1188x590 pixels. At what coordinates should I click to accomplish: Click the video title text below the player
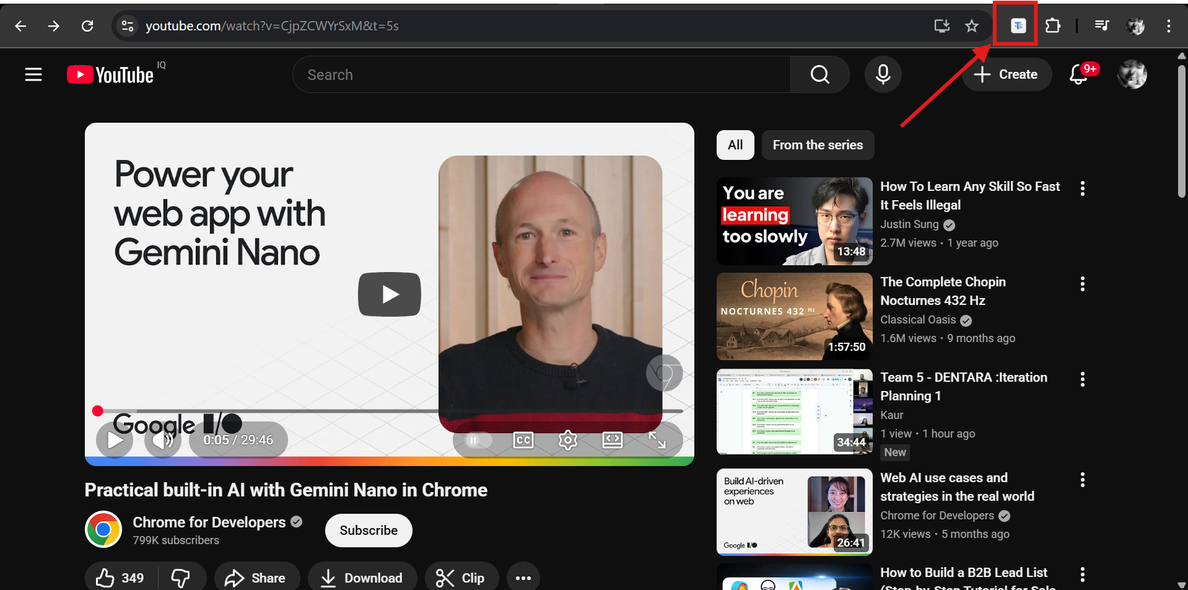[286, 490]
